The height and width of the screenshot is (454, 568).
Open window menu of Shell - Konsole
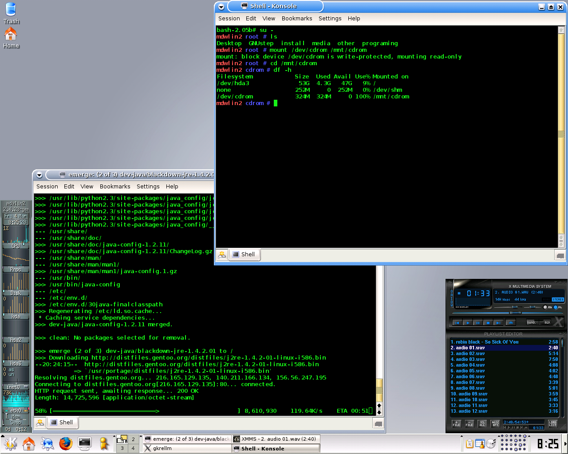[x=221, y=7]
